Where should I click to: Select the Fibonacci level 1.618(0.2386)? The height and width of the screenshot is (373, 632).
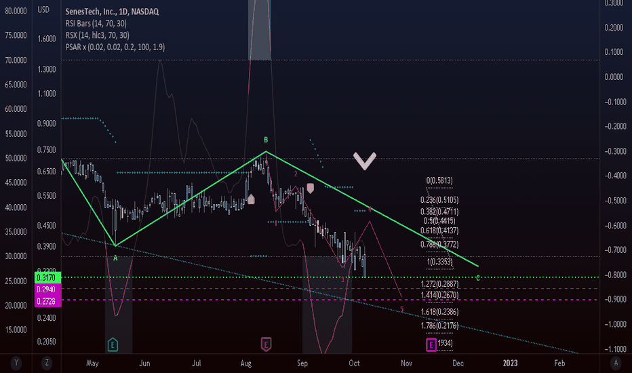click(x=439, y=312)
